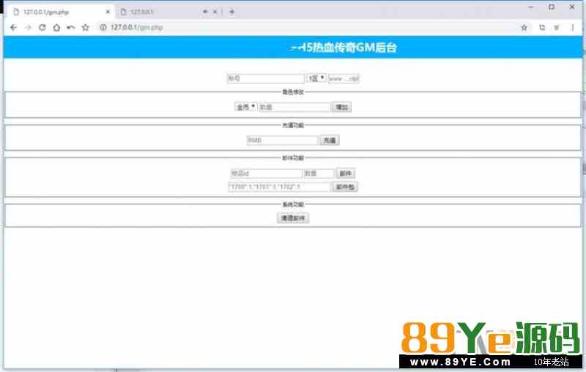
Task: Close the 127.0.0.1/gm.php tab
Action: (x=108, y=12)
